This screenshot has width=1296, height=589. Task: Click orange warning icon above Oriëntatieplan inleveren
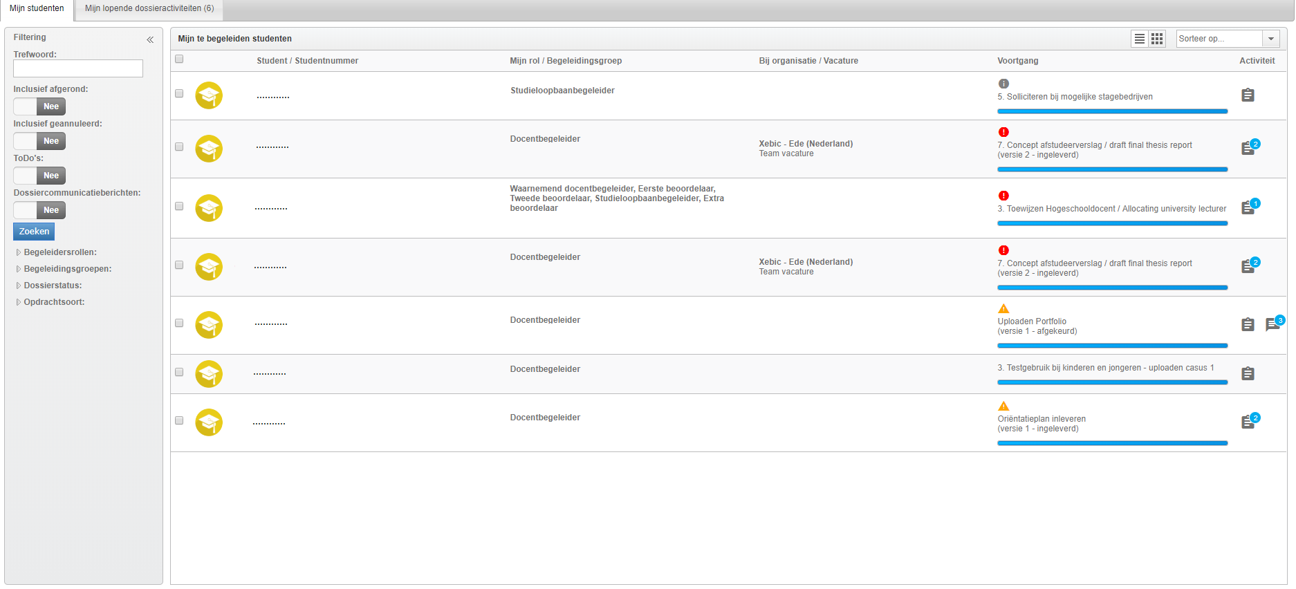[x=1003, y=406]
